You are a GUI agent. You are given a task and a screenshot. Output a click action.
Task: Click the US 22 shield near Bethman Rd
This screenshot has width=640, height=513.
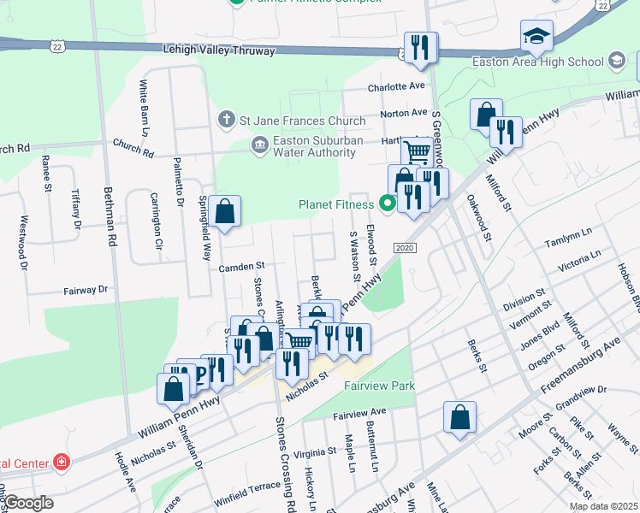tap(57, 46)
